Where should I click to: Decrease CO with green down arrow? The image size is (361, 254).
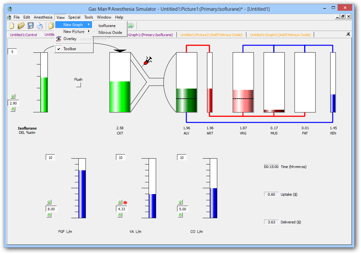(x=180, y=215)
